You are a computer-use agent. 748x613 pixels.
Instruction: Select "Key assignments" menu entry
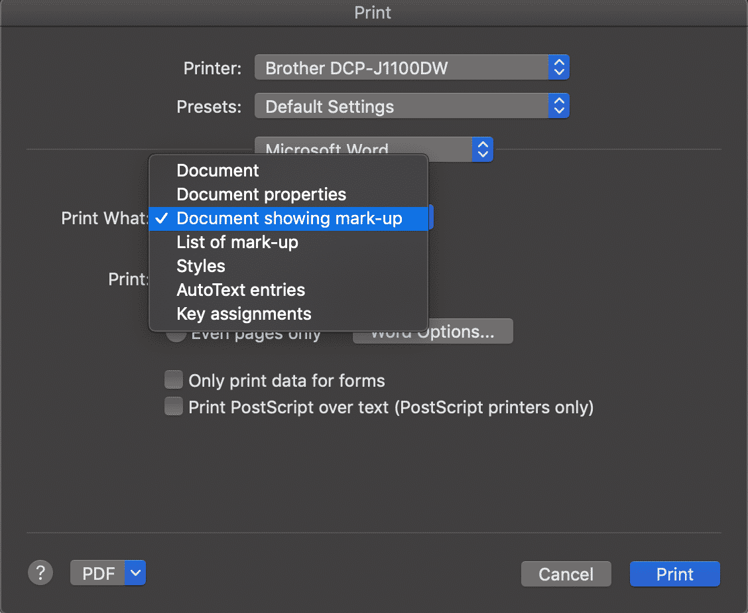tap(244, 314)
